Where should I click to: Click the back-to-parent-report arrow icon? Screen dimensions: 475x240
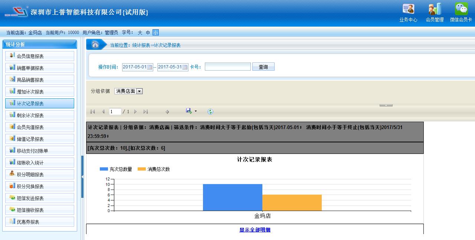[x=167, y=112]
